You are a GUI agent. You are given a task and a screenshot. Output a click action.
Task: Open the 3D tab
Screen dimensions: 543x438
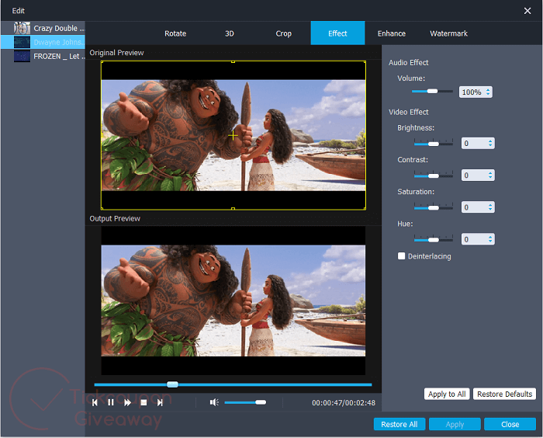[x=230, y=33]
